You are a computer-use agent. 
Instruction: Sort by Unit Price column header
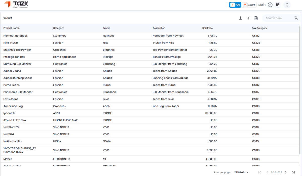pyautogui.click(x=207, y=28)
